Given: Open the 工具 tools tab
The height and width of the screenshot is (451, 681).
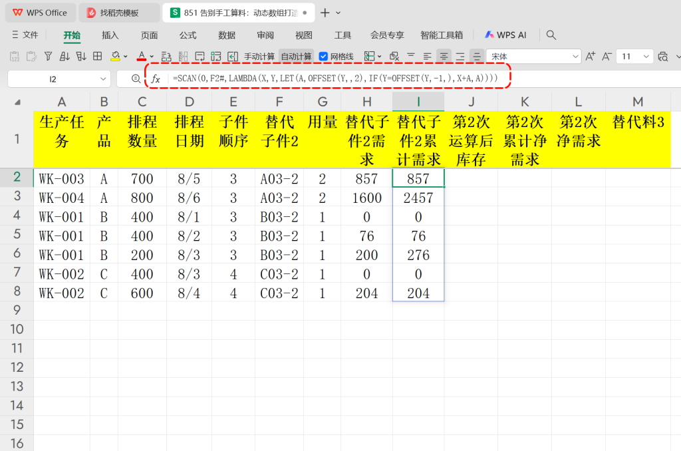Looking at the screenshot, I should [342, 35].
